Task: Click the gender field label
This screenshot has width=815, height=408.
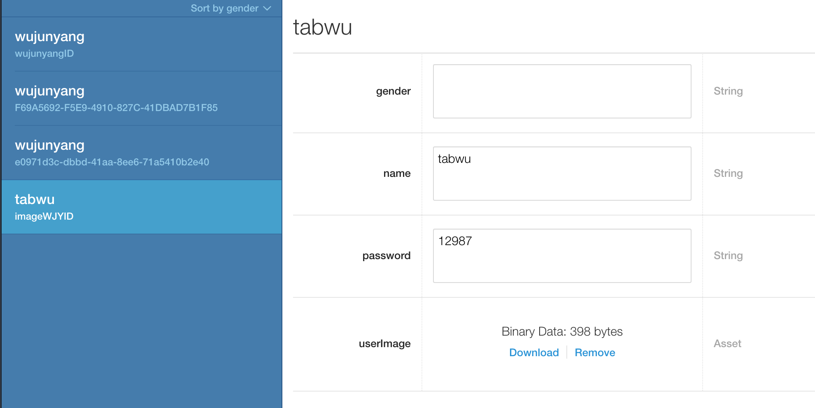Action: pos(393,91)
